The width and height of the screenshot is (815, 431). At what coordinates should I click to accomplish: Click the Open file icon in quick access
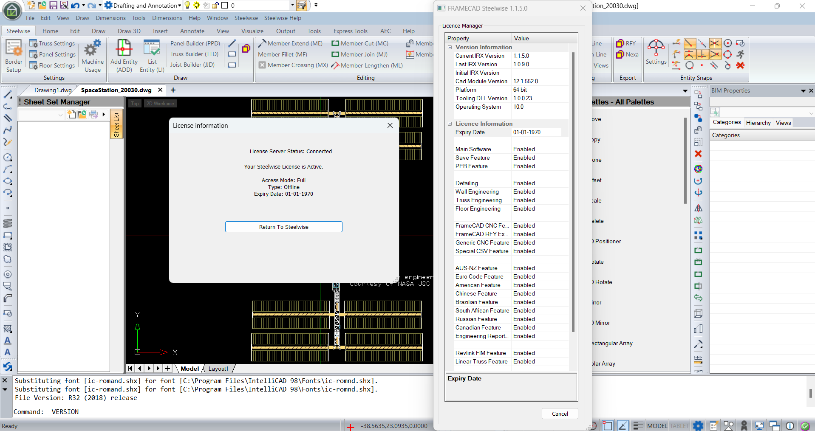pos(42,5)
